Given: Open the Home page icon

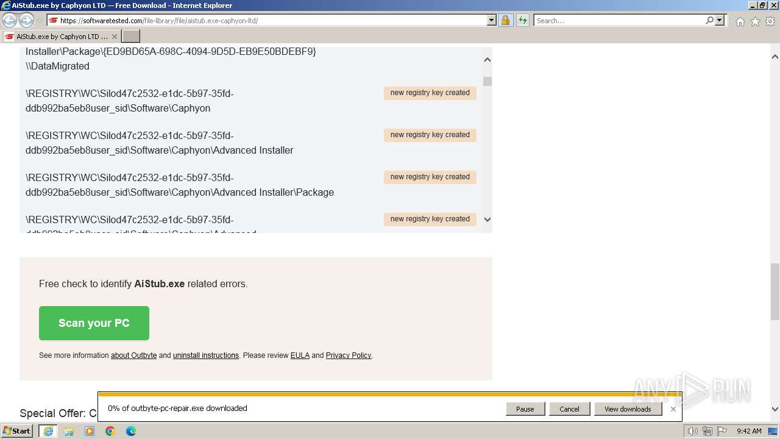Looking at the screenshot, I should (740, 21).
